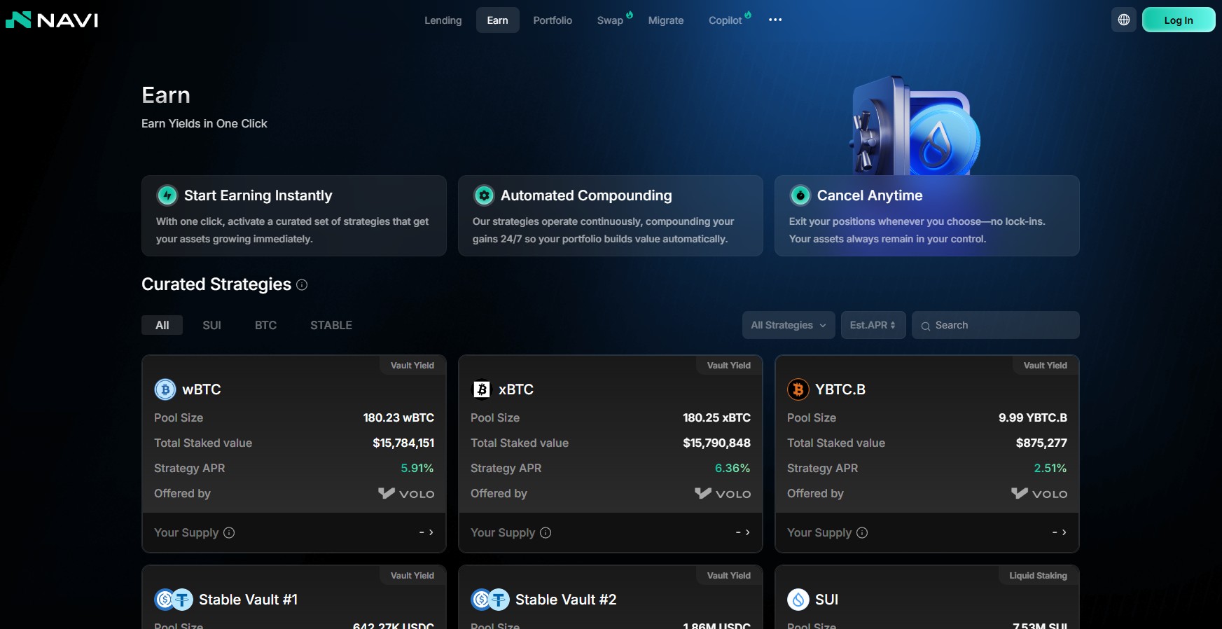Click the xBTC coin icon
Viewport: 1222px width, 629px height.
coord(482,389)
